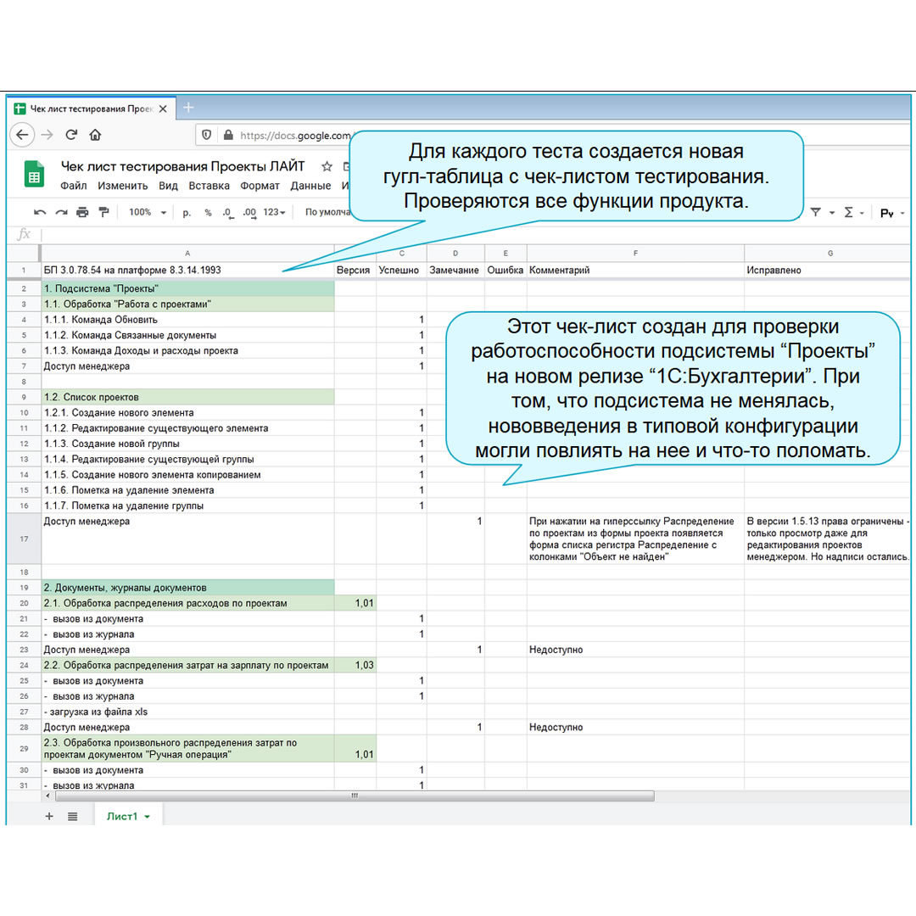
Task: Open the Данные menu
Action: tap(310, 186)
